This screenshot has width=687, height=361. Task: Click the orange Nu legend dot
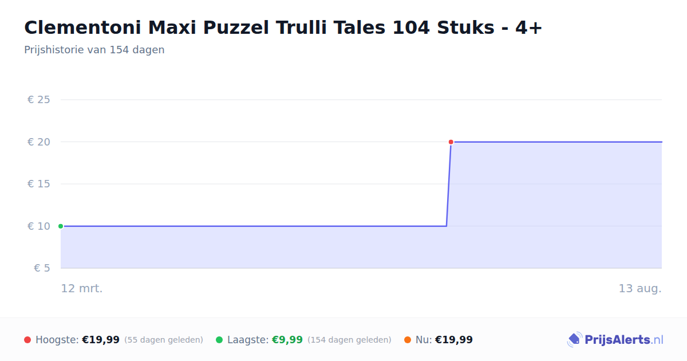click(x=408, y=340)
